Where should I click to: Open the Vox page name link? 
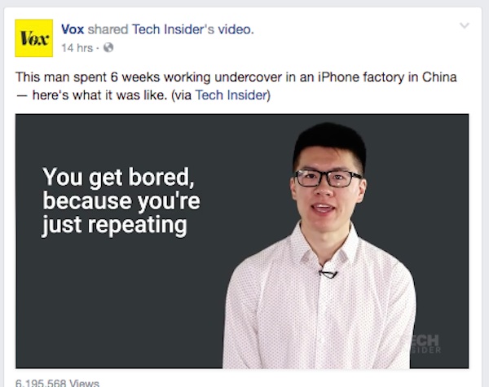tap(73, 29)
